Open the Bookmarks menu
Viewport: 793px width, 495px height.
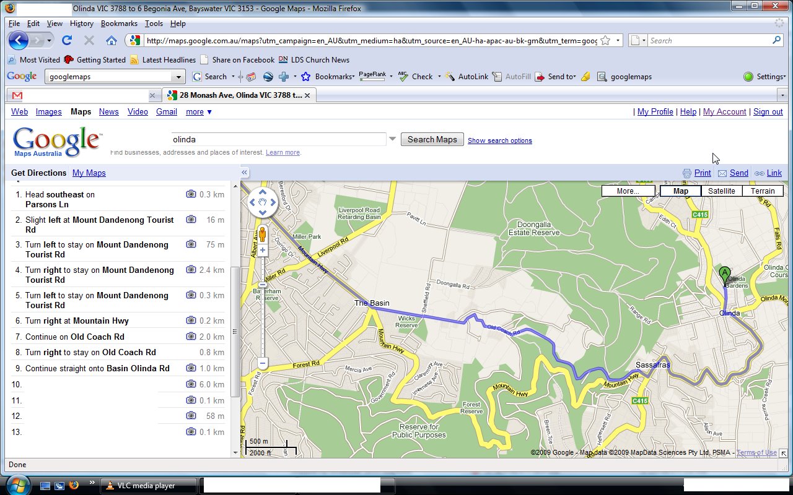click(x=119, y=24)
